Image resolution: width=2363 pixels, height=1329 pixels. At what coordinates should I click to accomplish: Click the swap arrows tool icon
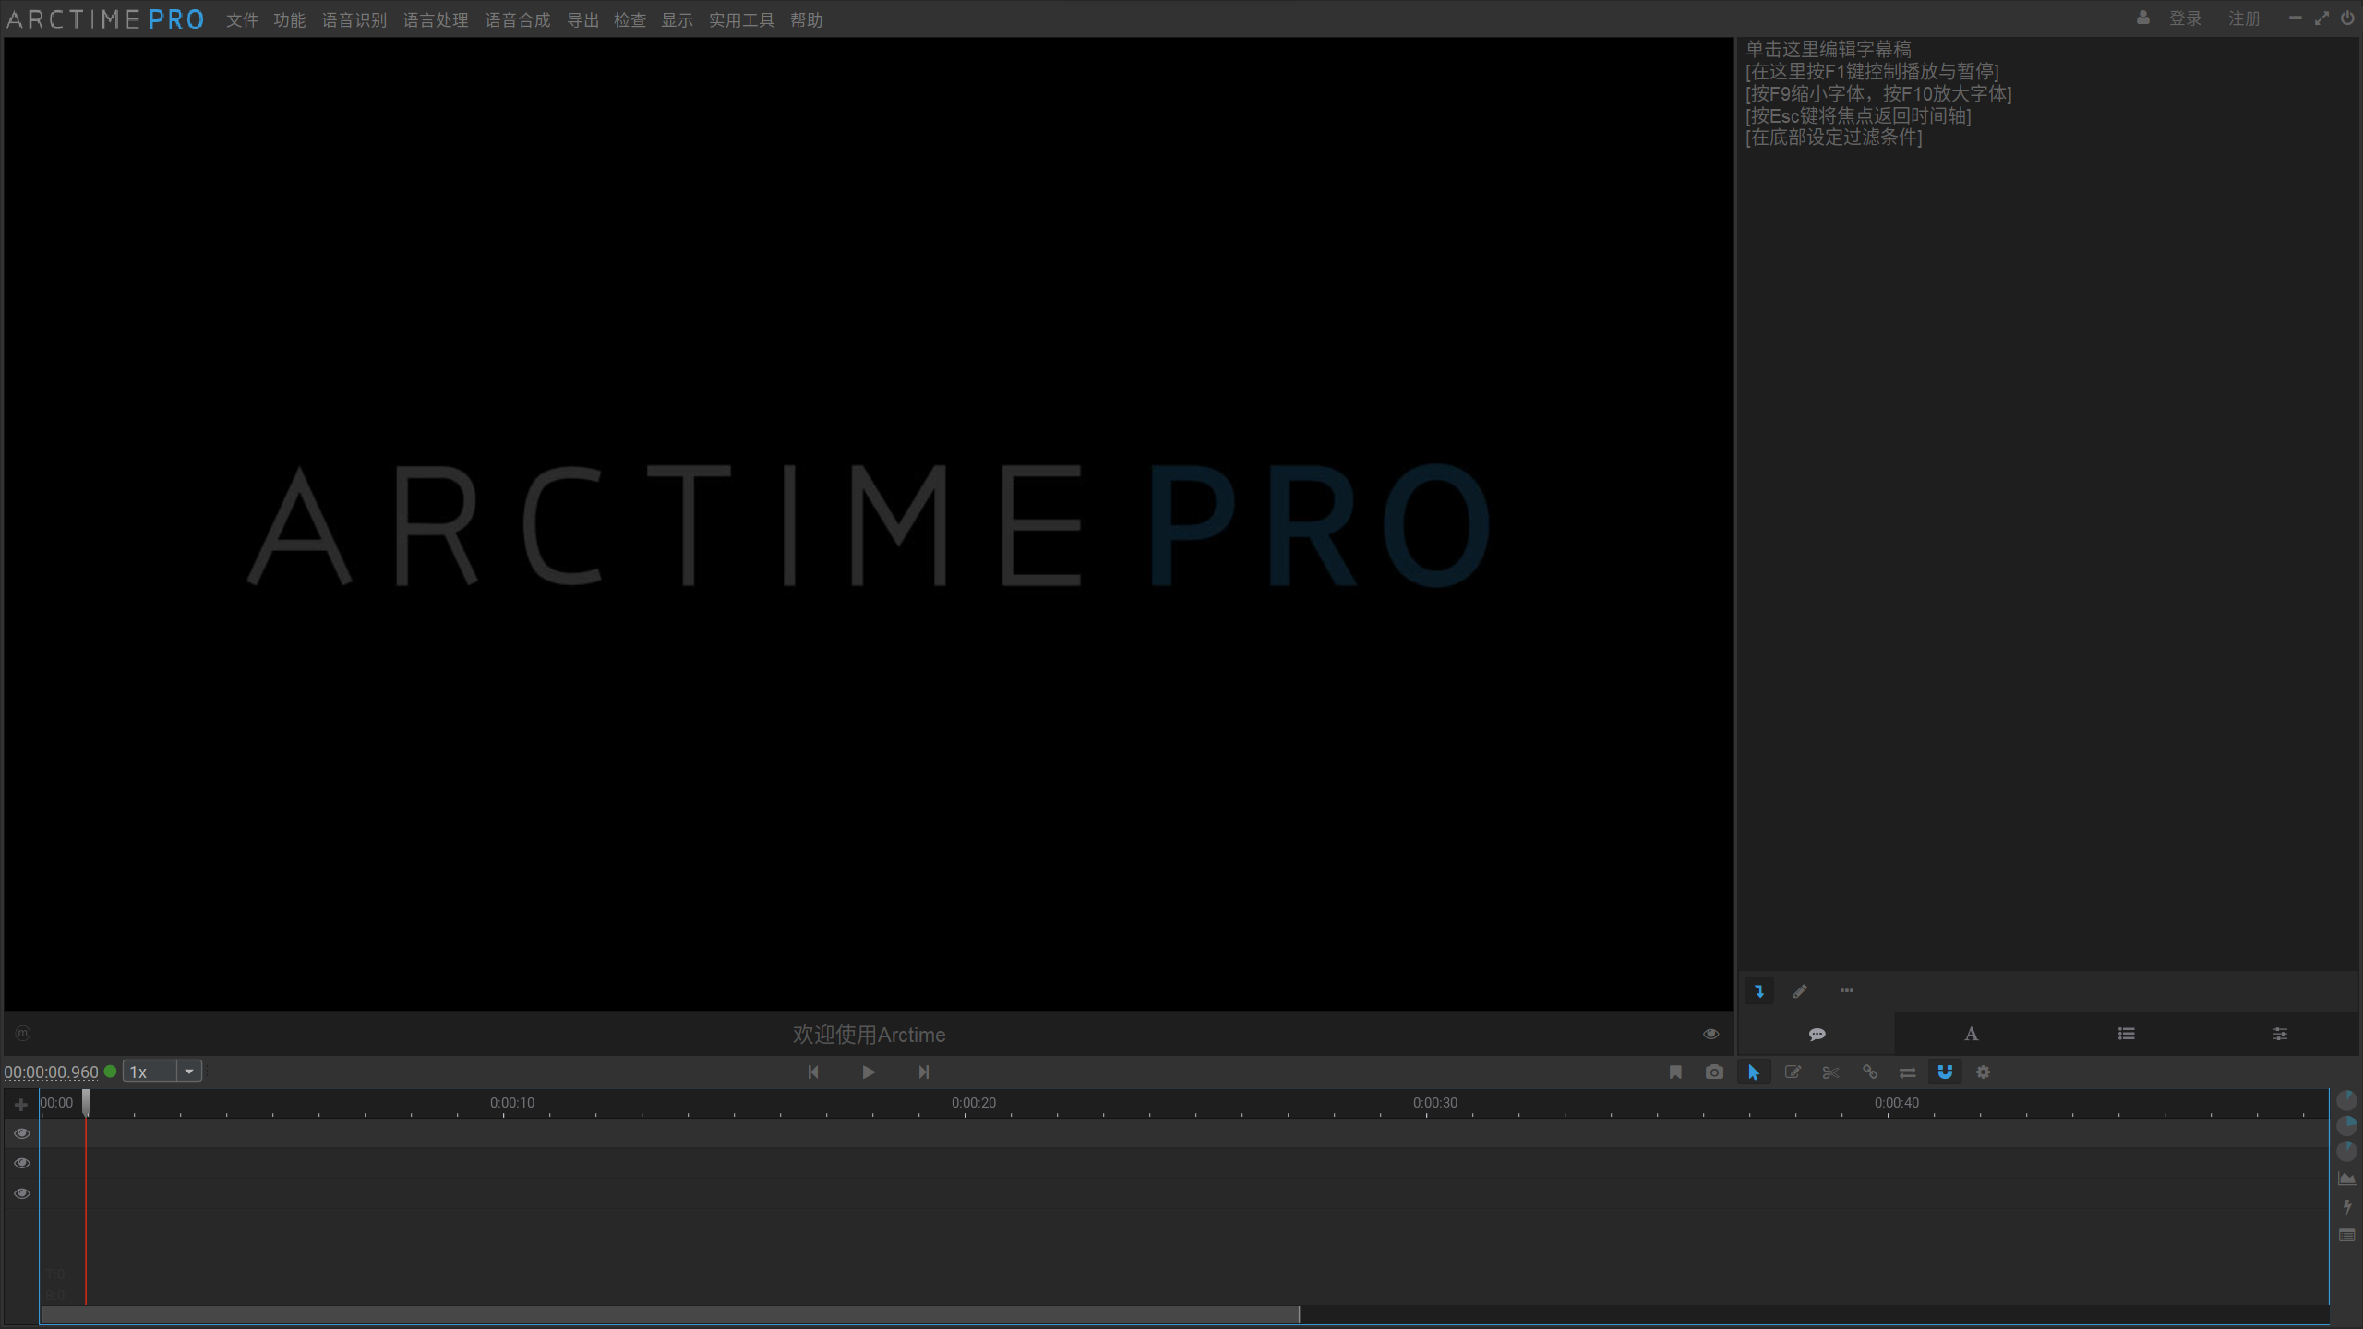pyautogui.click(x=1907, y=1072)
